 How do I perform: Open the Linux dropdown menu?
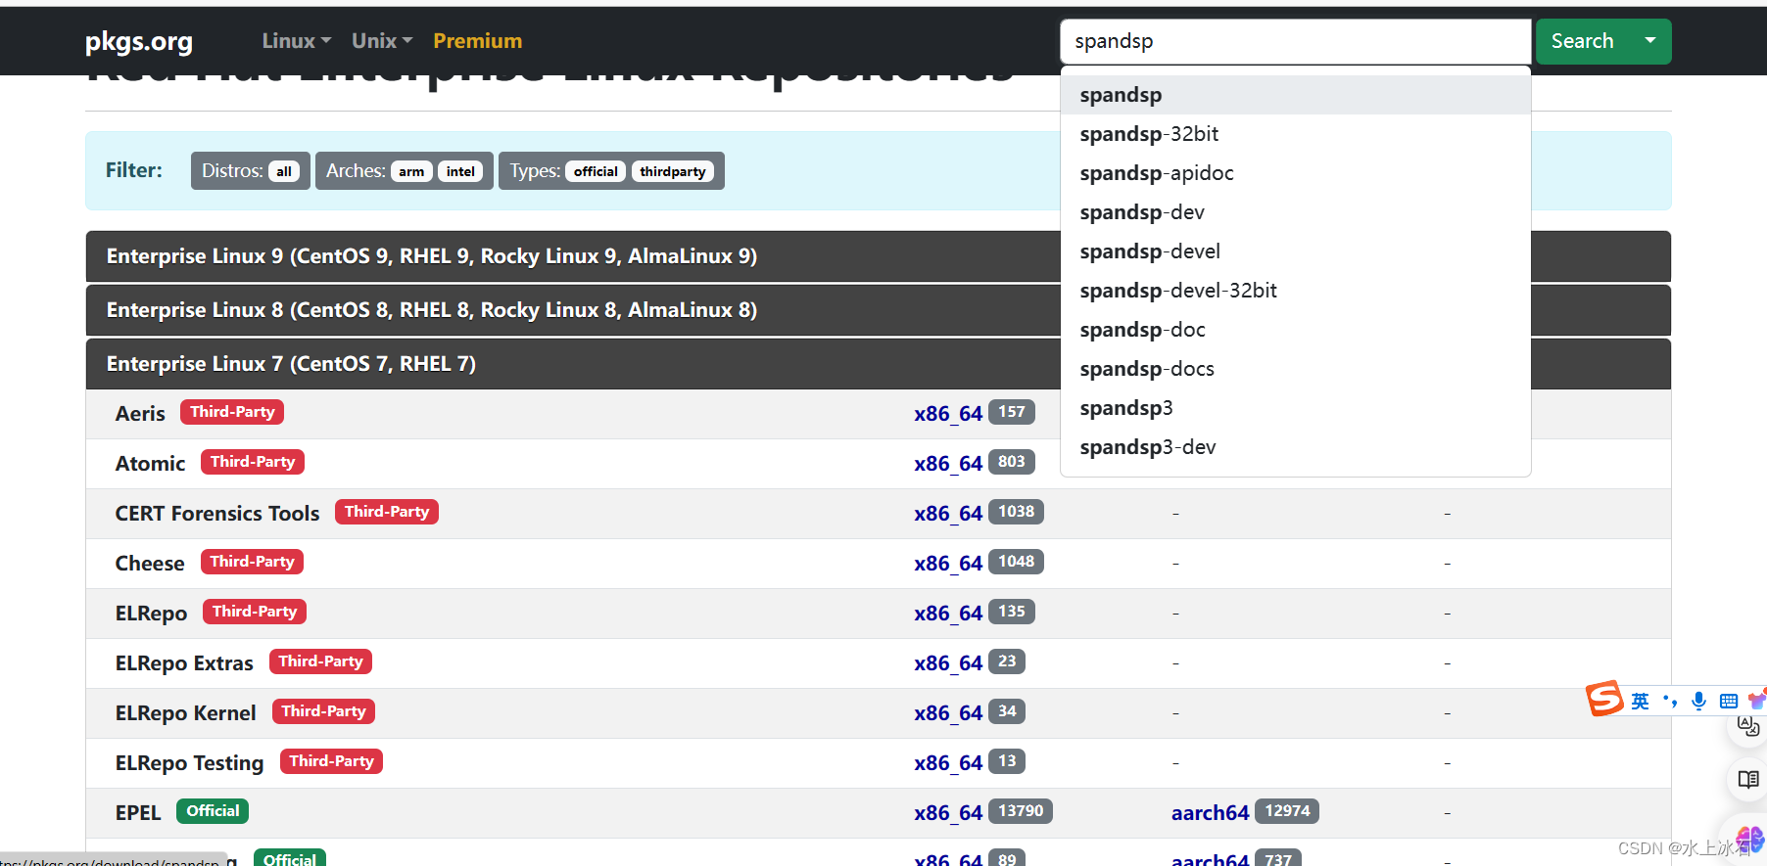[296, 41]
